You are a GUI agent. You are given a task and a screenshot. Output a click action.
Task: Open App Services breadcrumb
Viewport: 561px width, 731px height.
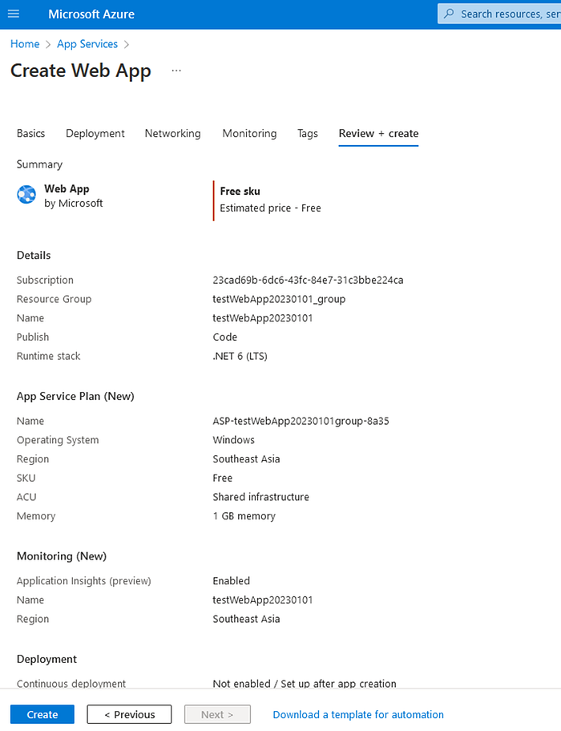87,44
